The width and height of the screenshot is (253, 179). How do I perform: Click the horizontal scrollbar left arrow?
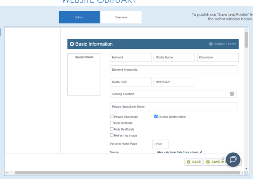[x=7, y=173]
